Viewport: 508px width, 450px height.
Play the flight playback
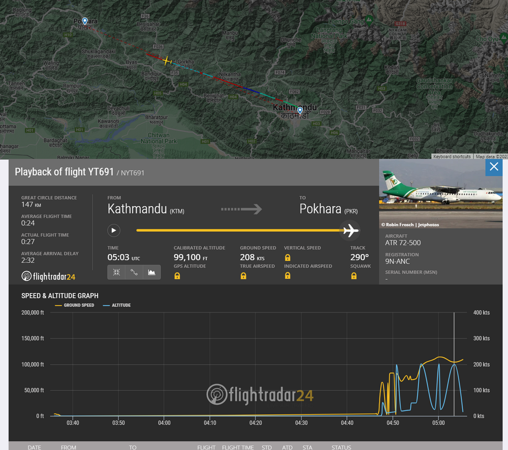pyautogui.click(x=114, y=231)
